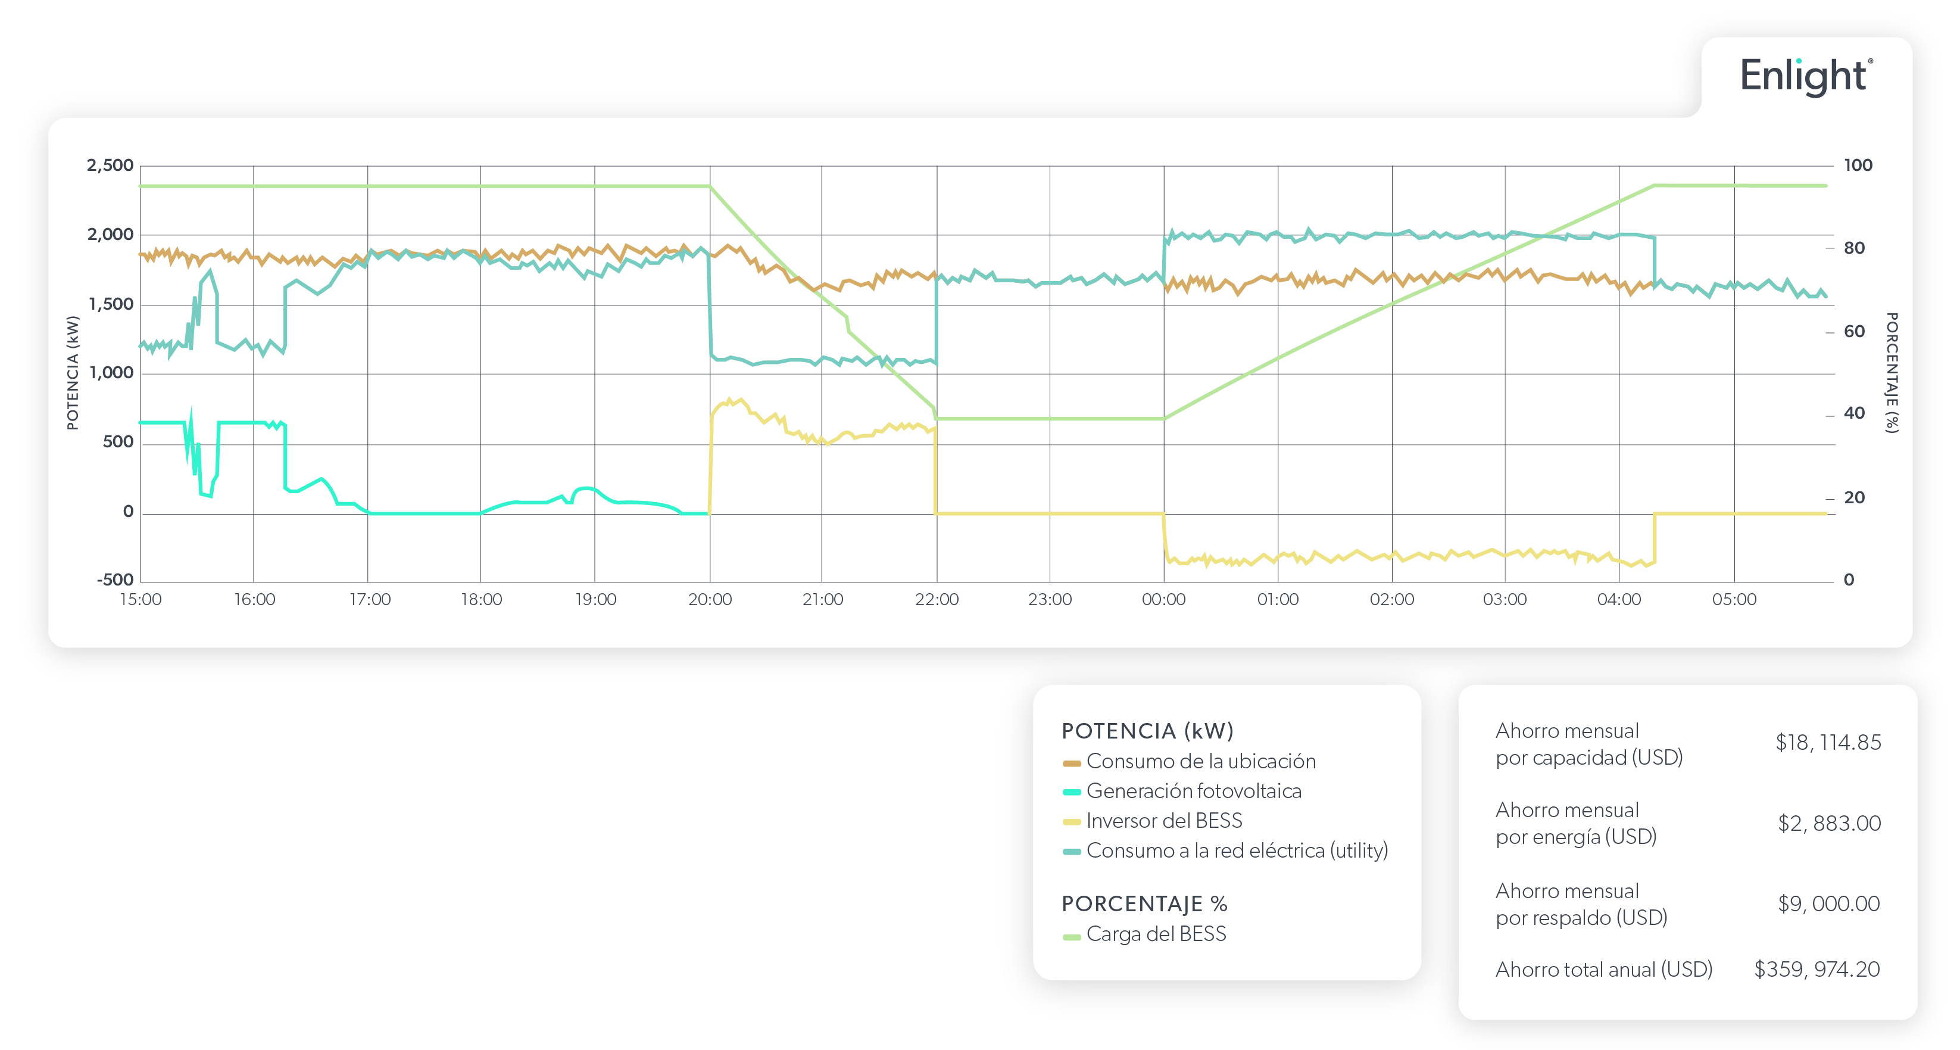Select 'Inversor del BESS' legend label

(1164, 821)
